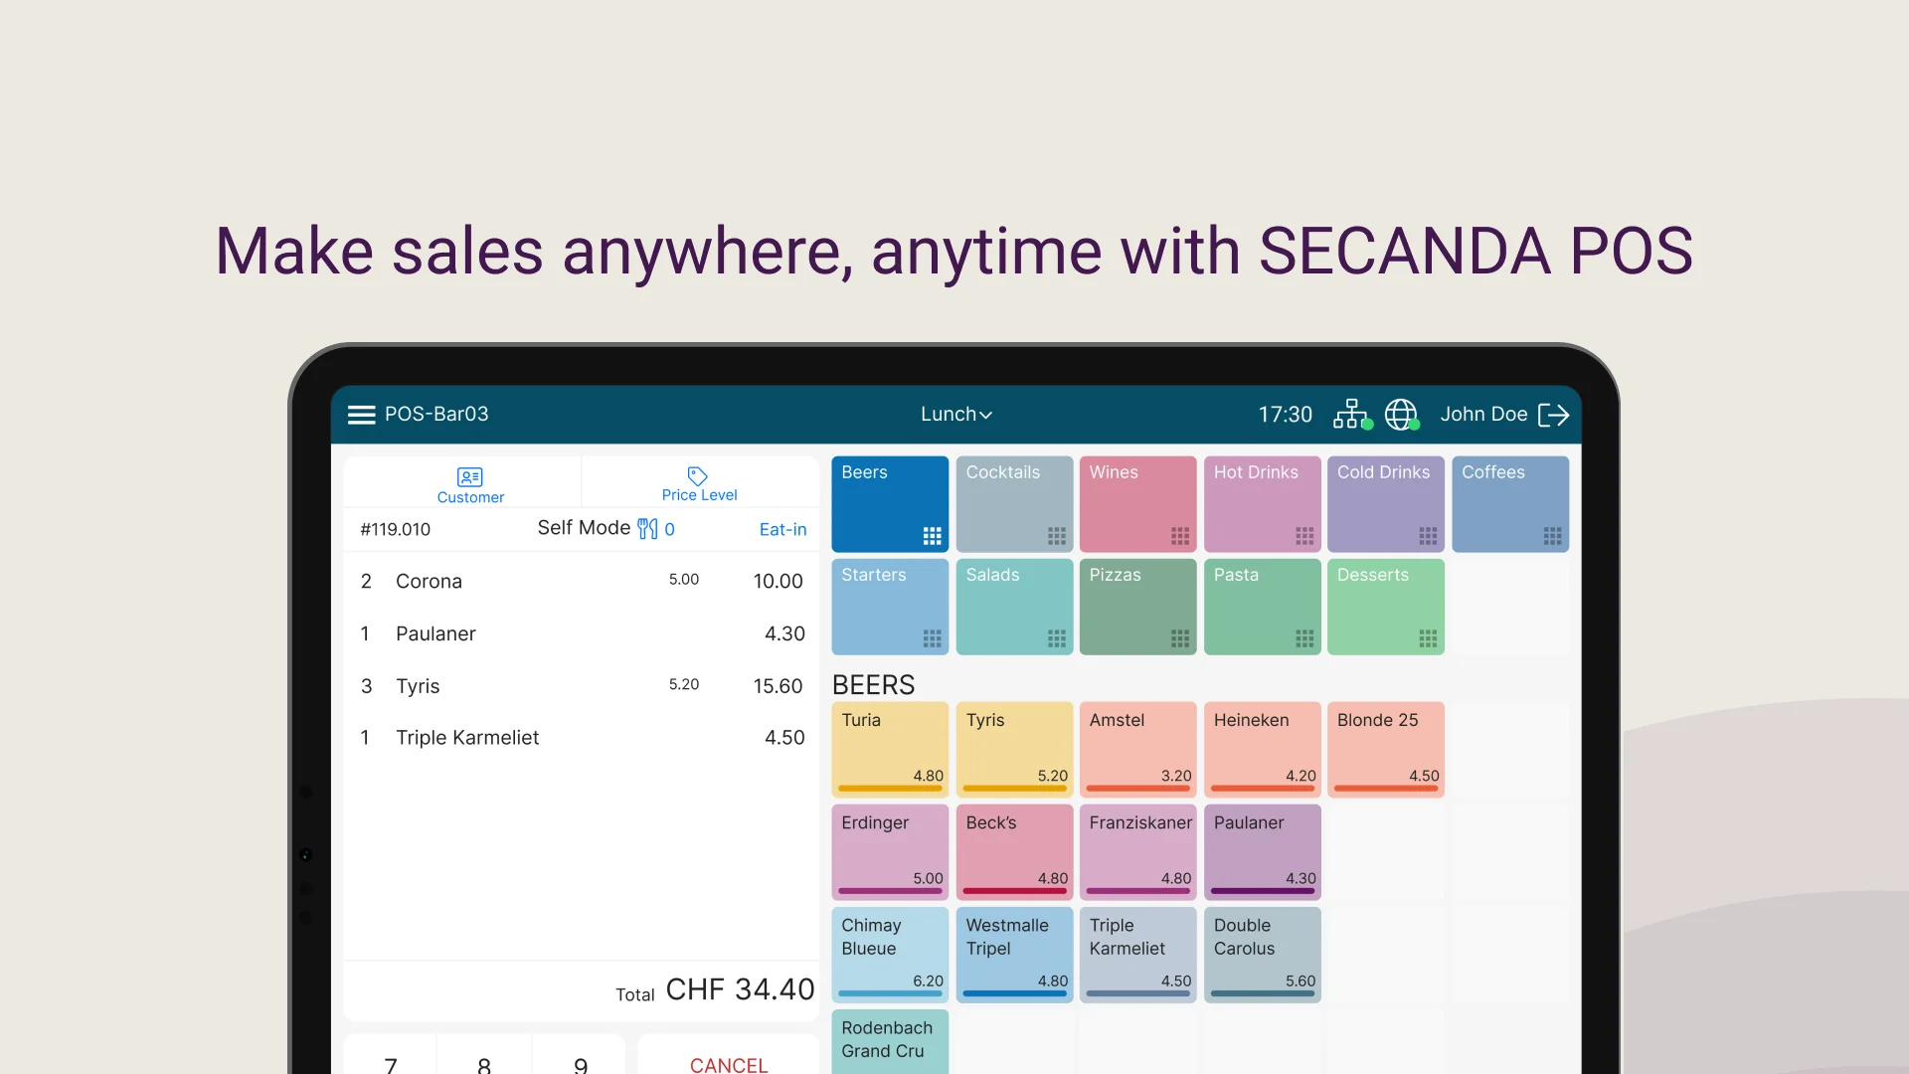
Task: Open the grid options icon on the Beers tile
Action: [933, 535]
